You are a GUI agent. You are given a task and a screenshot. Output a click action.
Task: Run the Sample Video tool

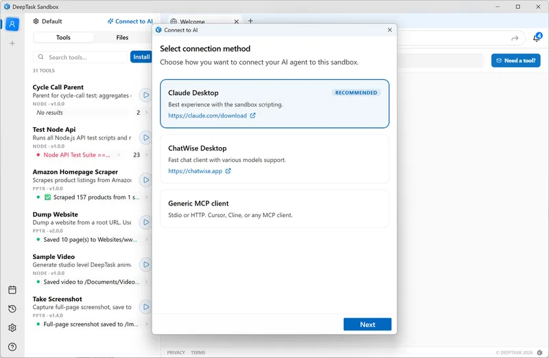(x=145, y=265)
